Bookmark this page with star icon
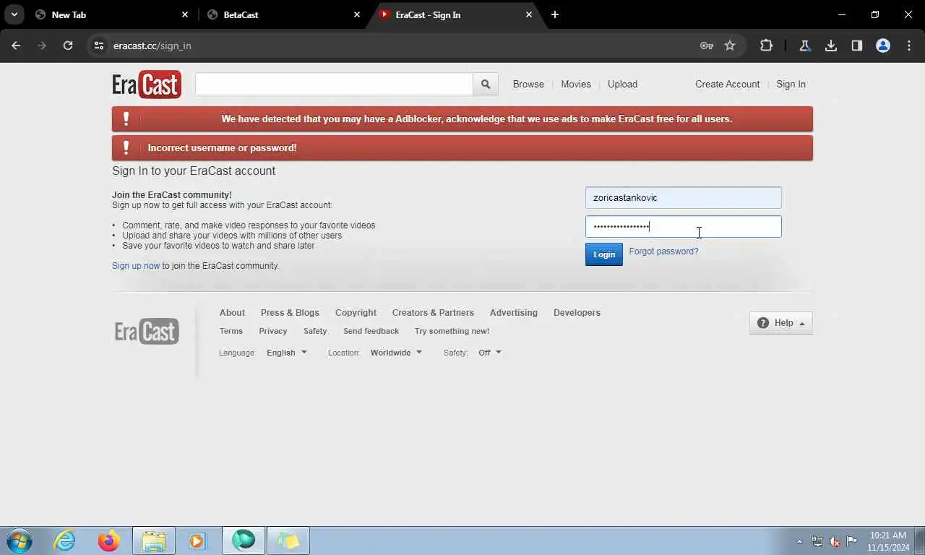The width and height of the screenshot is (925, 555). (x=730, y=46)
